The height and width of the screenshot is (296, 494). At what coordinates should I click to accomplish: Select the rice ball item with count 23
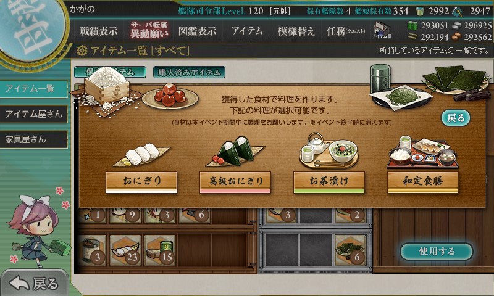[x=125, y=251]
